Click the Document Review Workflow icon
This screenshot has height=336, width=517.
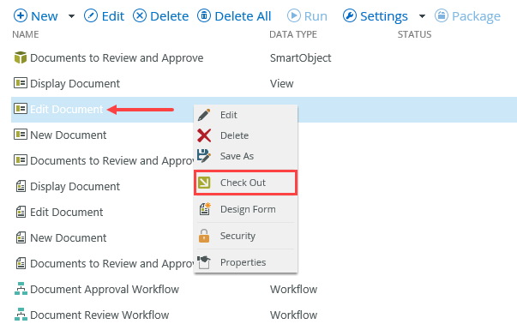coord(21,315)
